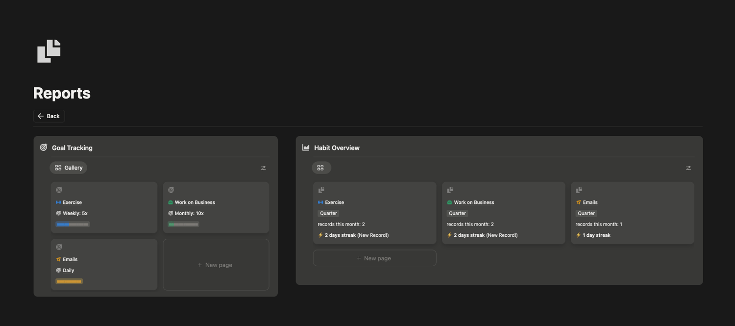
Task: Click the target icon on Exercise goal card
Action: pyautogui.click(x=59, y=190)
